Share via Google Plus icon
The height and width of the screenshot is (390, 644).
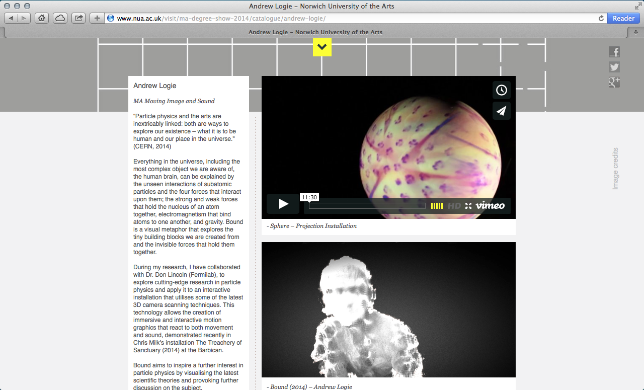(x=614, y=82)
